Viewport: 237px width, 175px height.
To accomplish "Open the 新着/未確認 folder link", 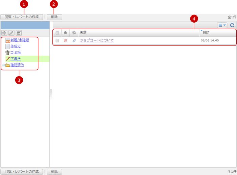I will [x=20, y=40].
